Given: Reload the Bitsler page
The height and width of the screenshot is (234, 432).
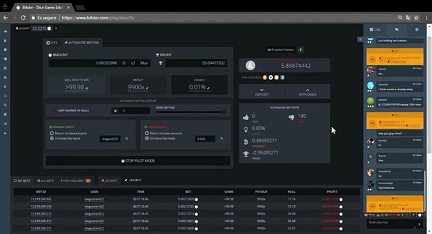Looking at the screenshot, I should (x=23, y=18).
